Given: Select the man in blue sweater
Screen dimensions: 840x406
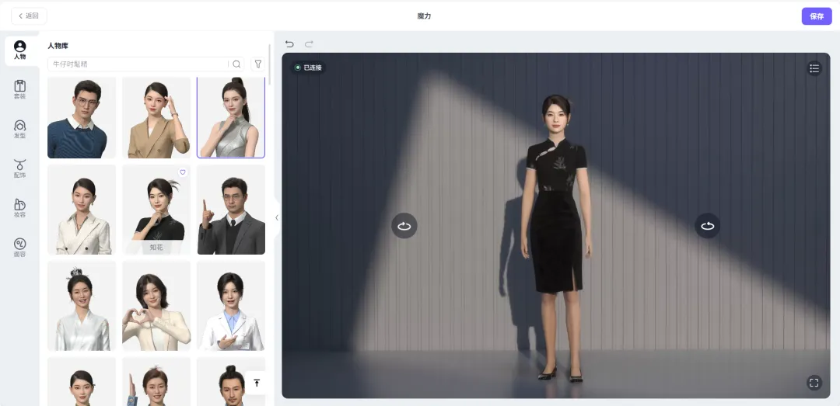Looking at the screenshot, I should pyautogui.click(x=82, y=118).
